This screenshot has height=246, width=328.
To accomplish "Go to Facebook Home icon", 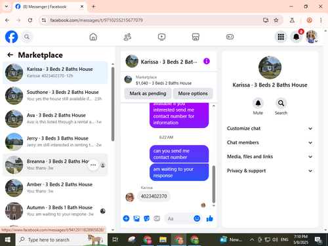I will tap(93, 37).
